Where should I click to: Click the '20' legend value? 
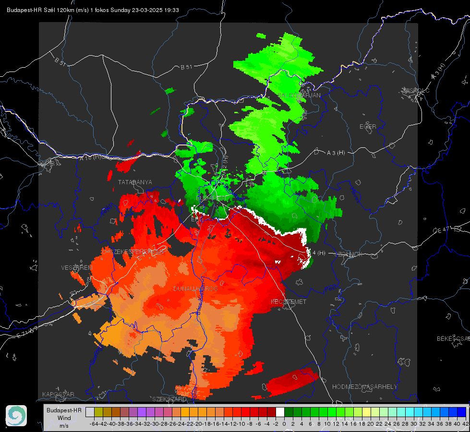tap(371, 424)
